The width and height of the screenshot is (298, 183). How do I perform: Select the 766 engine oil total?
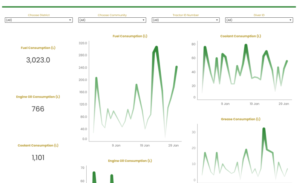tap(38, 109)
